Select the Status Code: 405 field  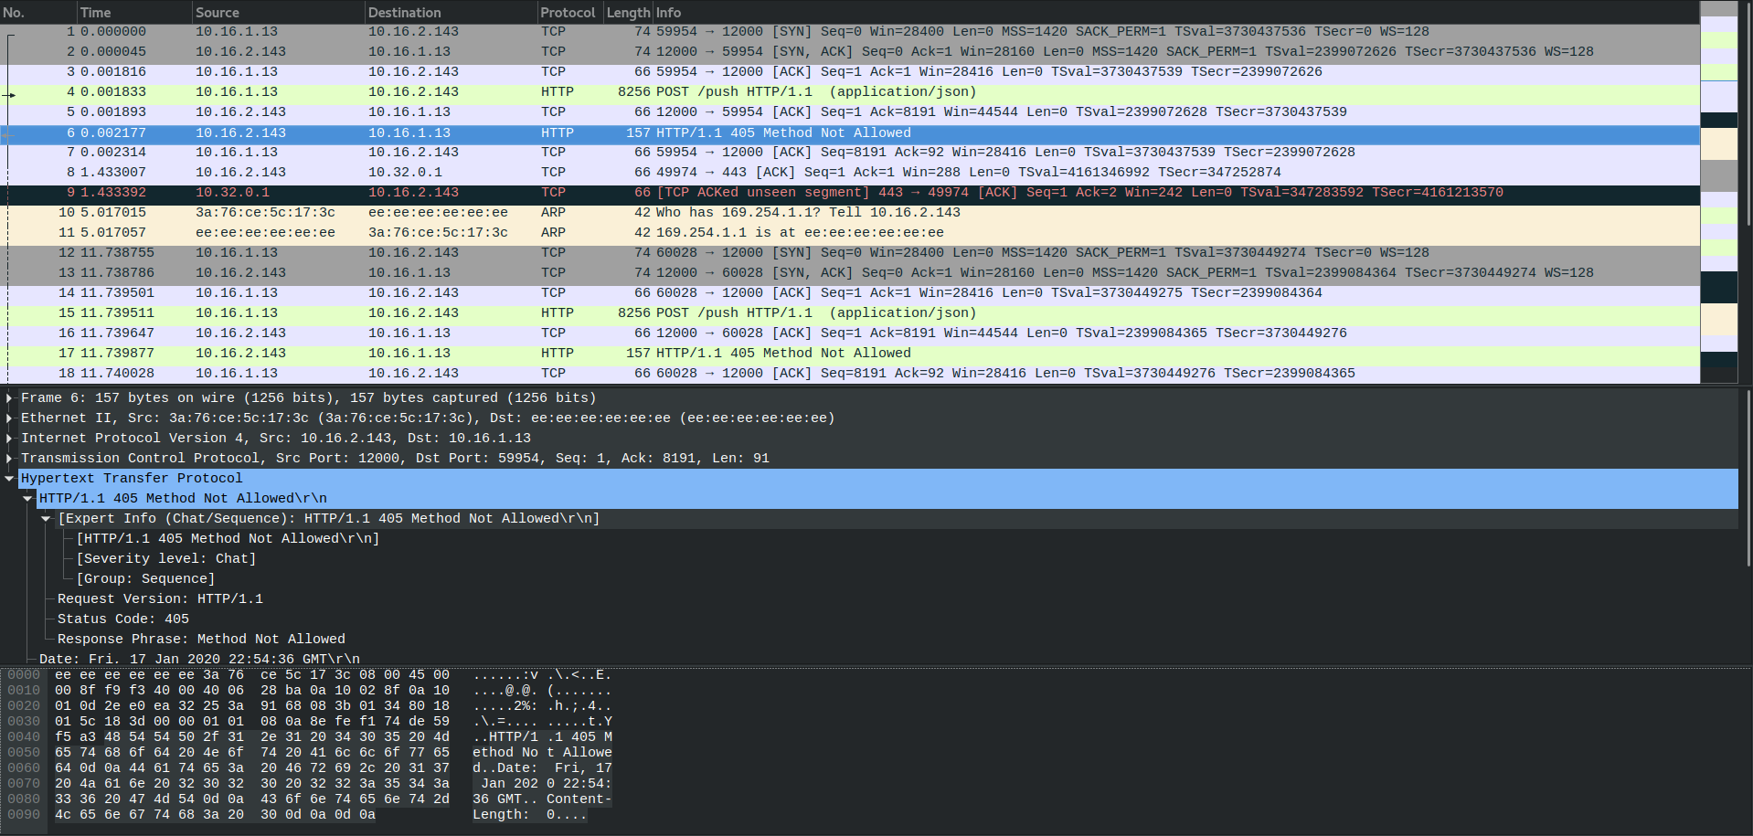[x=133, y=619]
